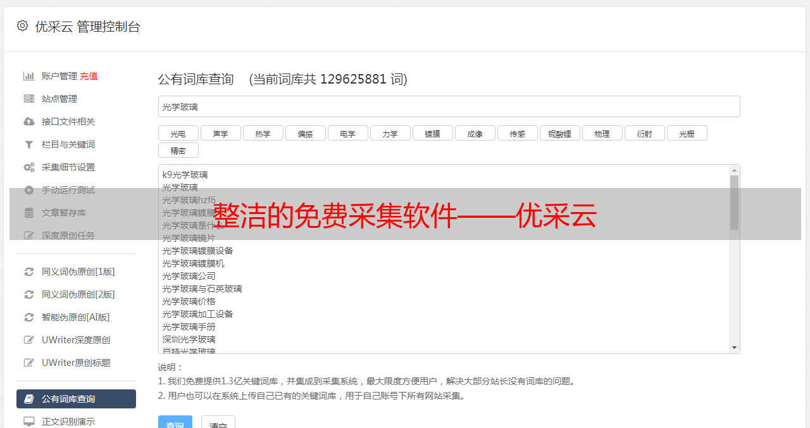This screenshot has width=810, height=428.
Task: Open 站点管理 via its server icon
Action: (29, 99)
